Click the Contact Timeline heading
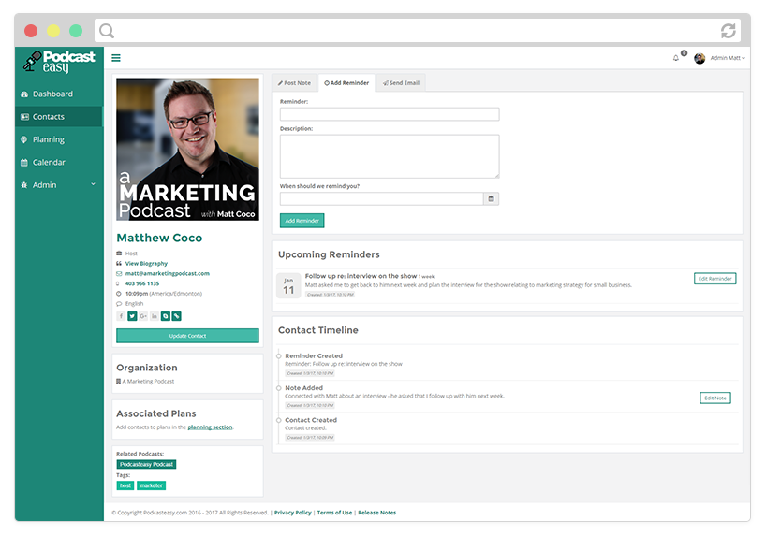The image size is (766, 536). point(318,330)
